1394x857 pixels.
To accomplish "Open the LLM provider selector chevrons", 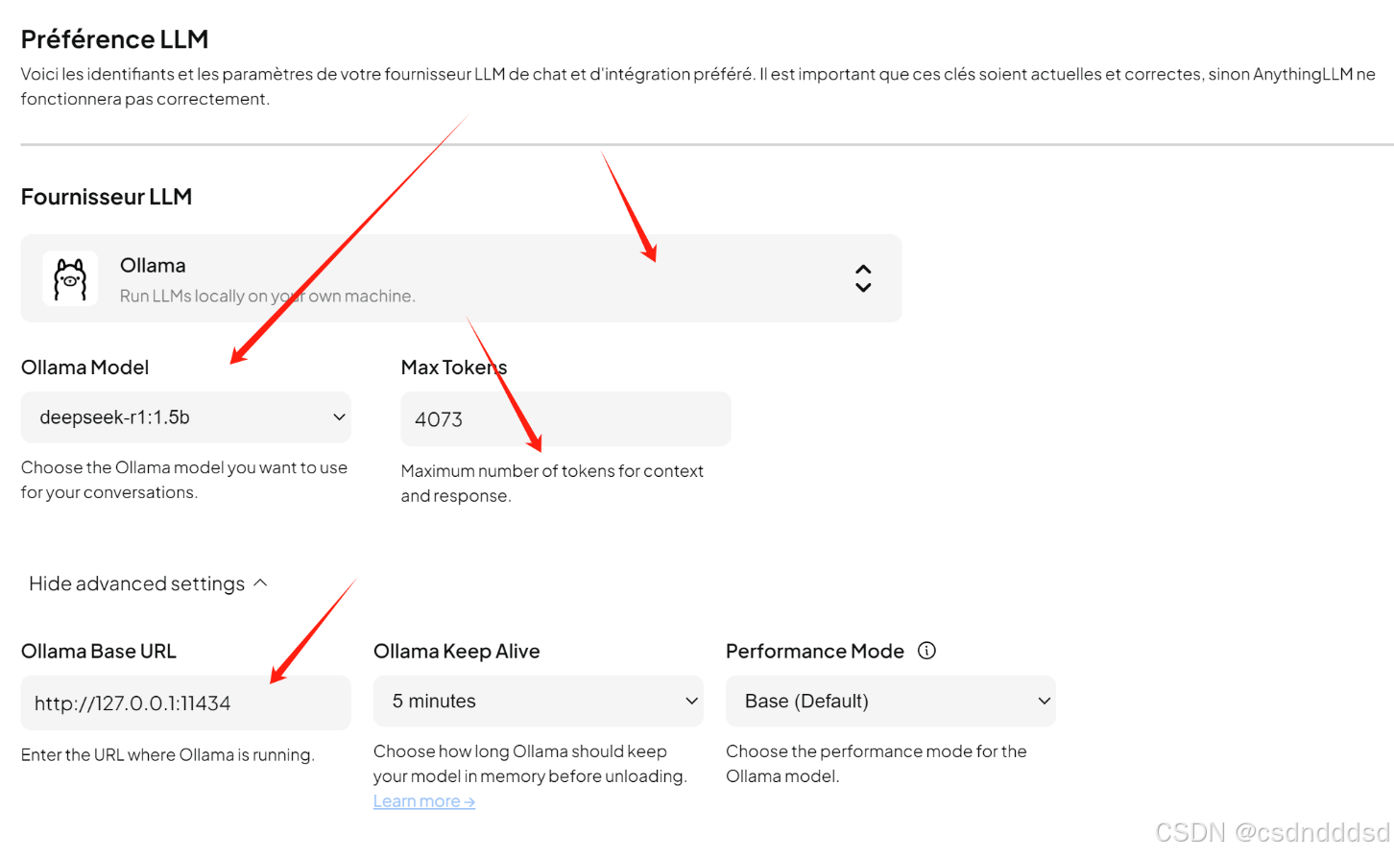I will coord(863,278).
